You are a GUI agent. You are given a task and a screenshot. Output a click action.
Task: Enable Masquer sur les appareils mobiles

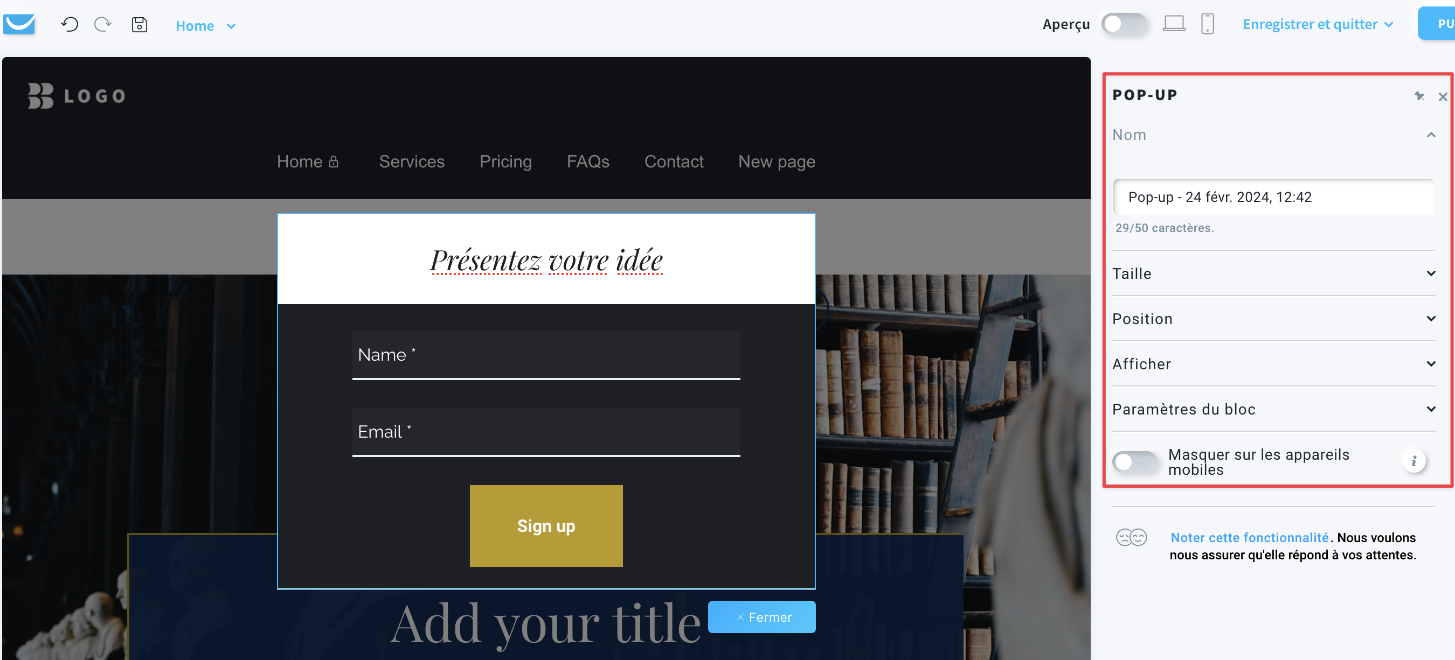1134,462
